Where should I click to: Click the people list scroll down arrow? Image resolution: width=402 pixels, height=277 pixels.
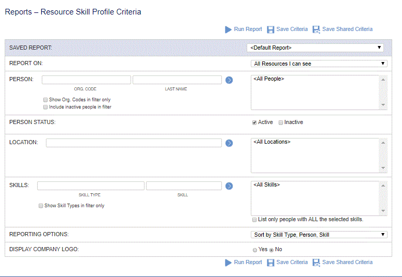click(383, 105)
